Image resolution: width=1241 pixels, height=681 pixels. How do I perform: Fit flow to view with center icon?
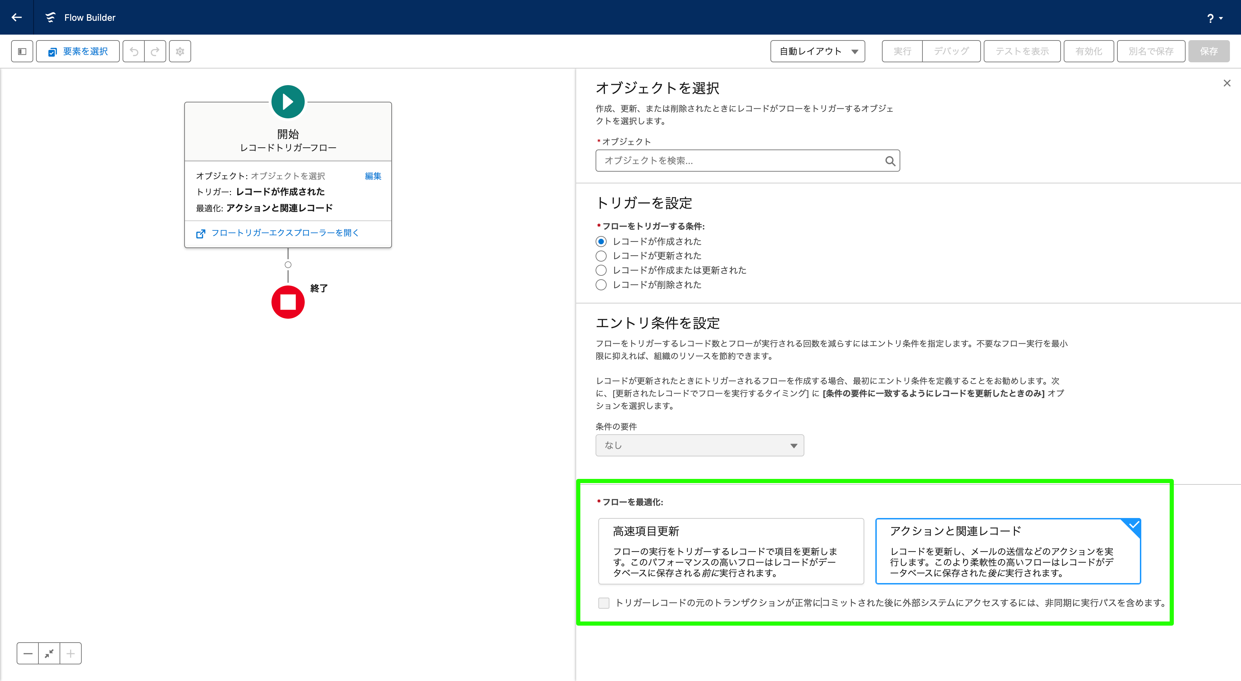pyautogui.click(x=49, y=653)
